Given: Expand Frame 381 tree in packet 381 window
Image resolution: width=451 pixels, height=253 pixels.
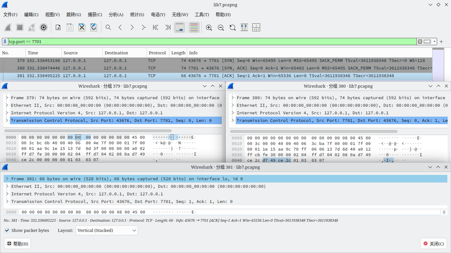Looking at the screenshot, I should (7, 179).
